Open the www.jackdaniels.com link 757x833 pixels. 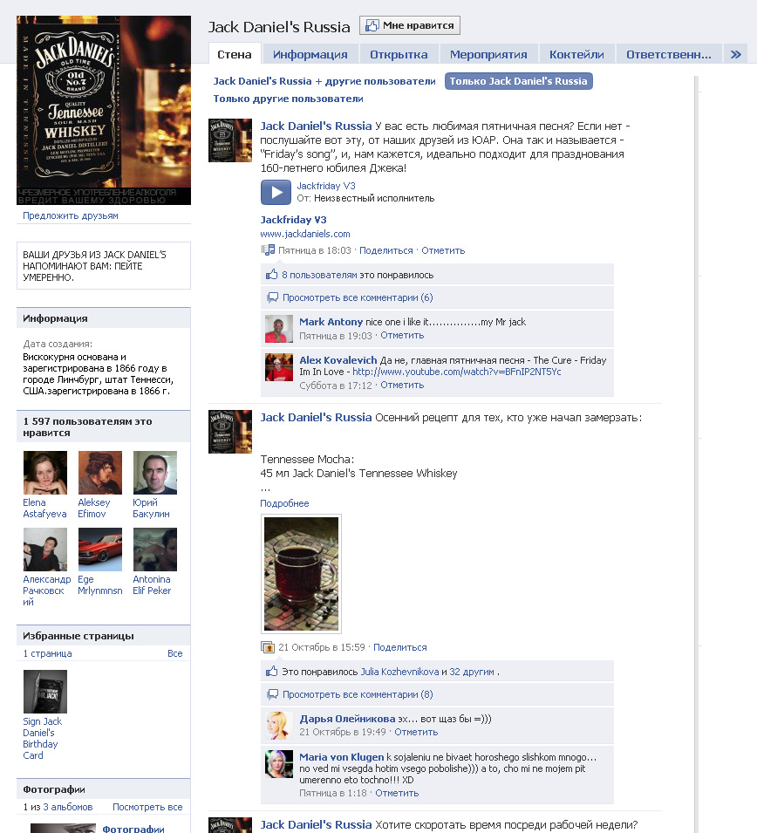[305, 234]
